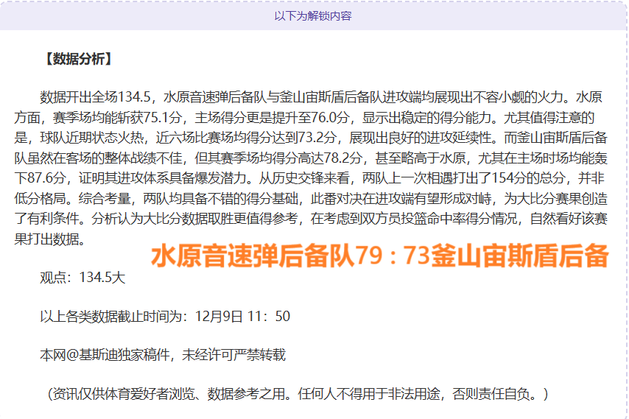
Task: Open the '@基斯迪' author mention
Action: tap(96, 356)
